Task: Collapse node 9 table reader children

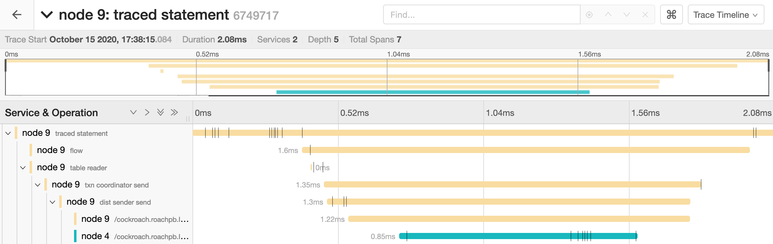Action: [23, 167]
